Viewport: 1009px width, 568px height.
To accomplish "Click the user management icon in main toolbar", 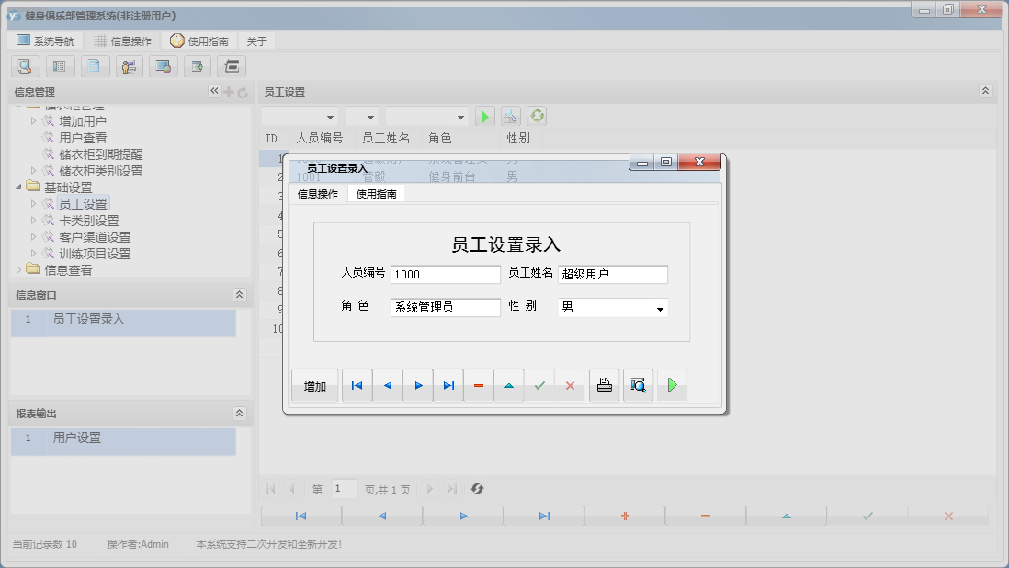I will pos(129,66).
